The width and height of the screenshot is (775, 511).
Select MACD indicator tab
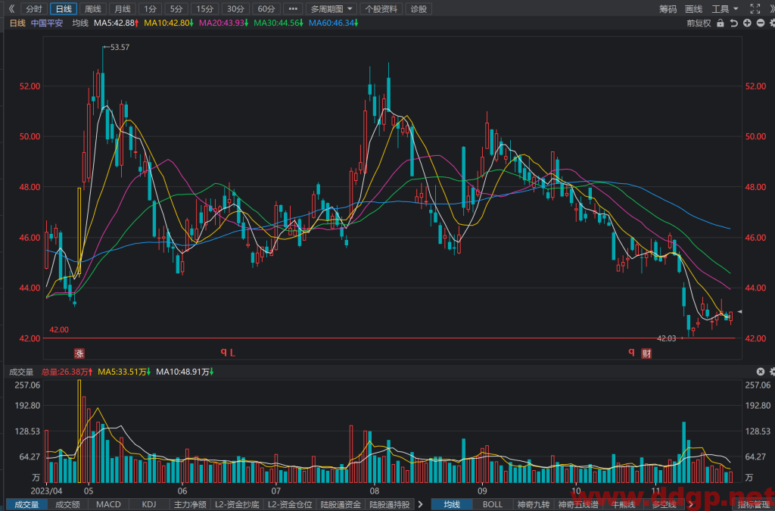[x=108, y=505]
